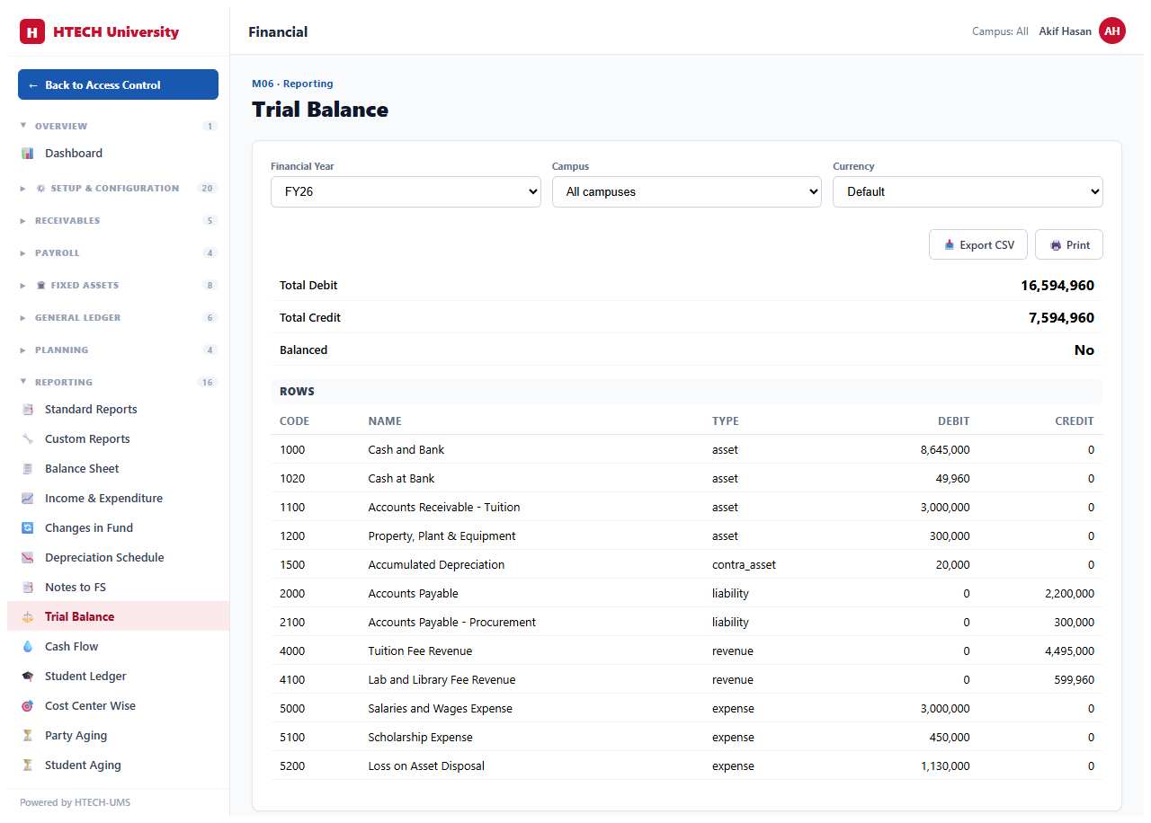Click the M06 · Reporting breadcrumb link
Screen dimensions: 1151x823
tap(292, 84)
